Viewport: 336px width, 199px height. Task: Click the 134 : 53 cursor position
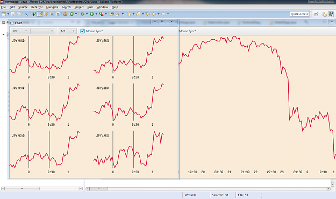point(242,195)
